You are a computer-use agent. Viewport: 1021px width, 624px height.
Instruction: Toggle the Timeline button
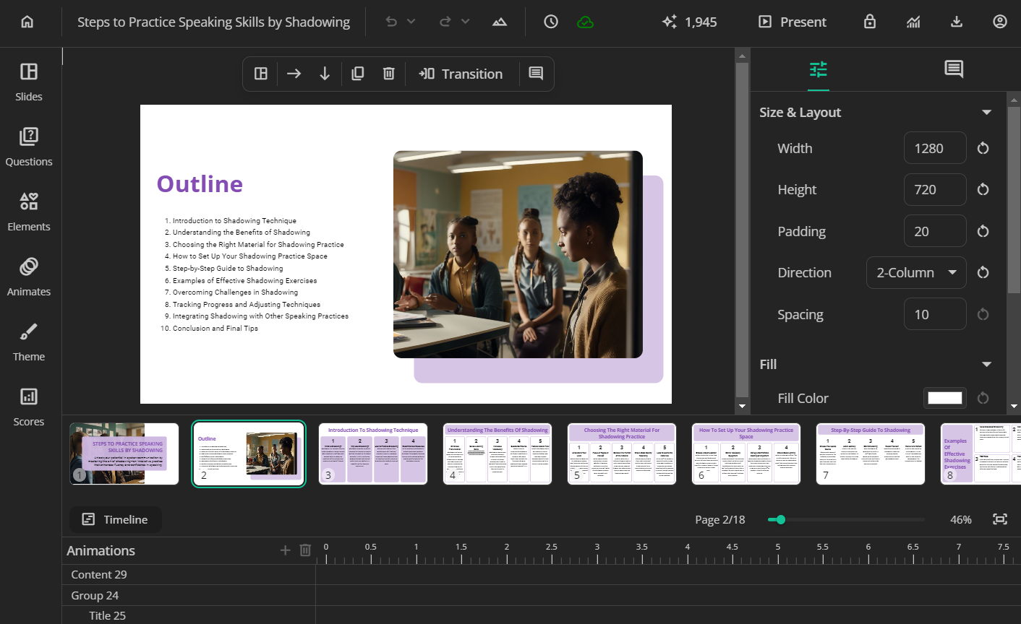116,519
